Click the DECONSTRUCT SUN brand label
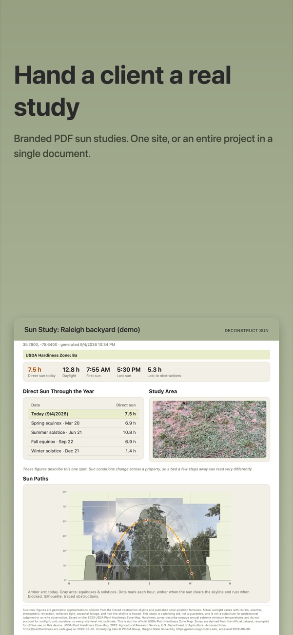 [x=246, y=331]
